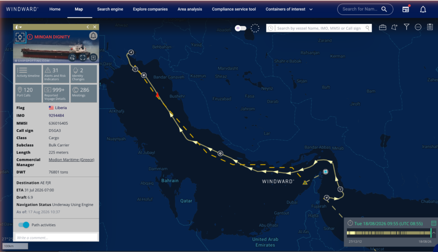The height and width of the screenshot is (252, 438).
Task: Expand the ship photo to fullscreen
Action: pyautogui.click(x=83, y=58)
